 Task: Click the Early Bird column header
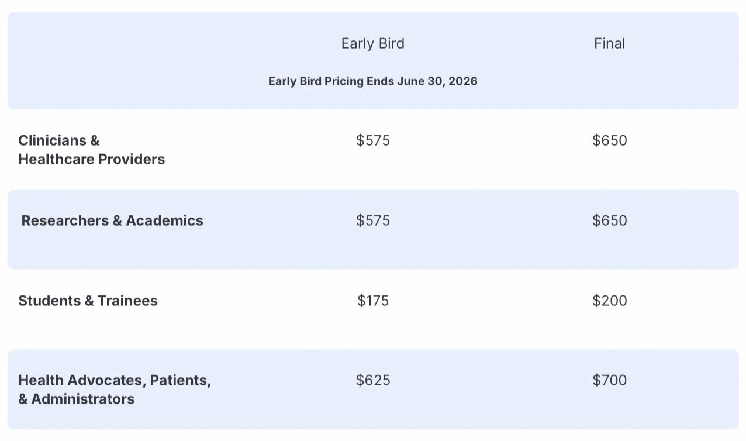[x=373, y=43]
